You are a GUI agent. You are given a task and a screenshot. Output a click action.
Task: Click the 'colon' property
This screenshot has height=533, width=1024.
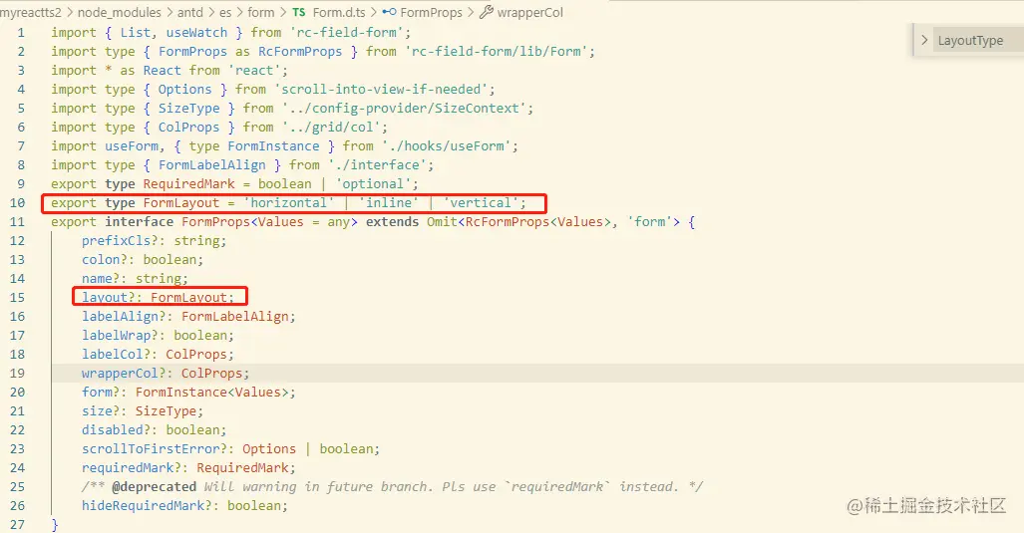(x=101, y=260)
